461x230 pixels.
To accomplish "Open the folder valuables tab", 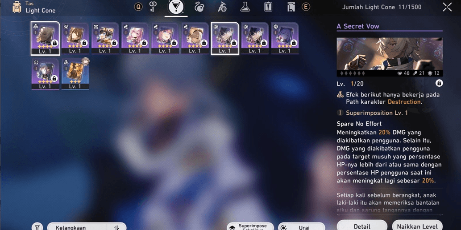I will tap(291, 7).
